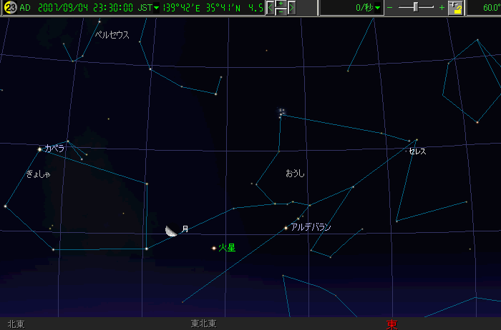Screen dimensions: 501x330
Task: Step time backward with left arrow
Action: (x=271, y=8)
